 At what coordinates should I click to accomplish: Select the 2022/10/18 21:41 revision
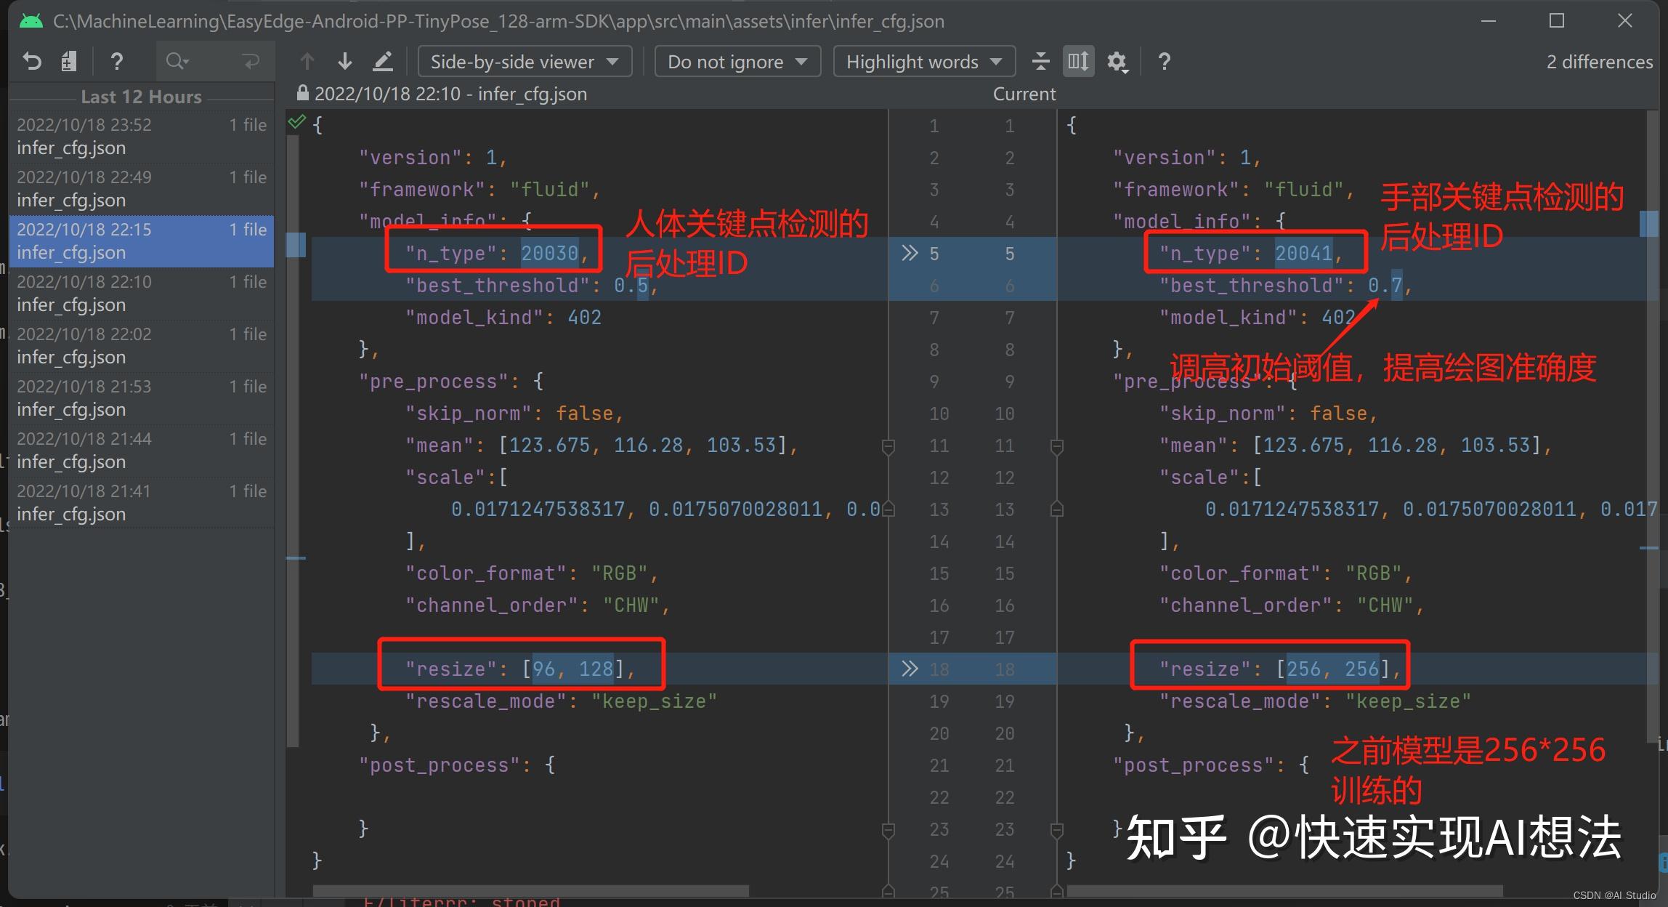142,503
